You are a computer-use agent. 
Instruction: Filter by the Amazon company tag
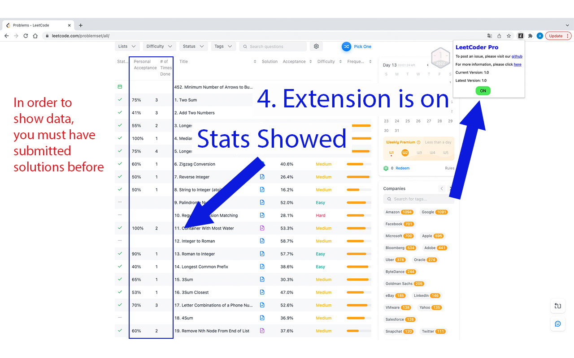click(399, 212)
